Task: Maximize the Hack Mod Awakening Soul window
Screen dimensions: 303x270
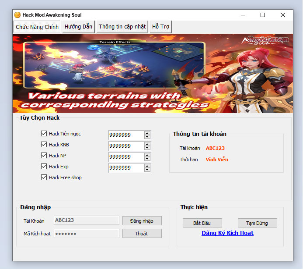Action: pos(263,15)
